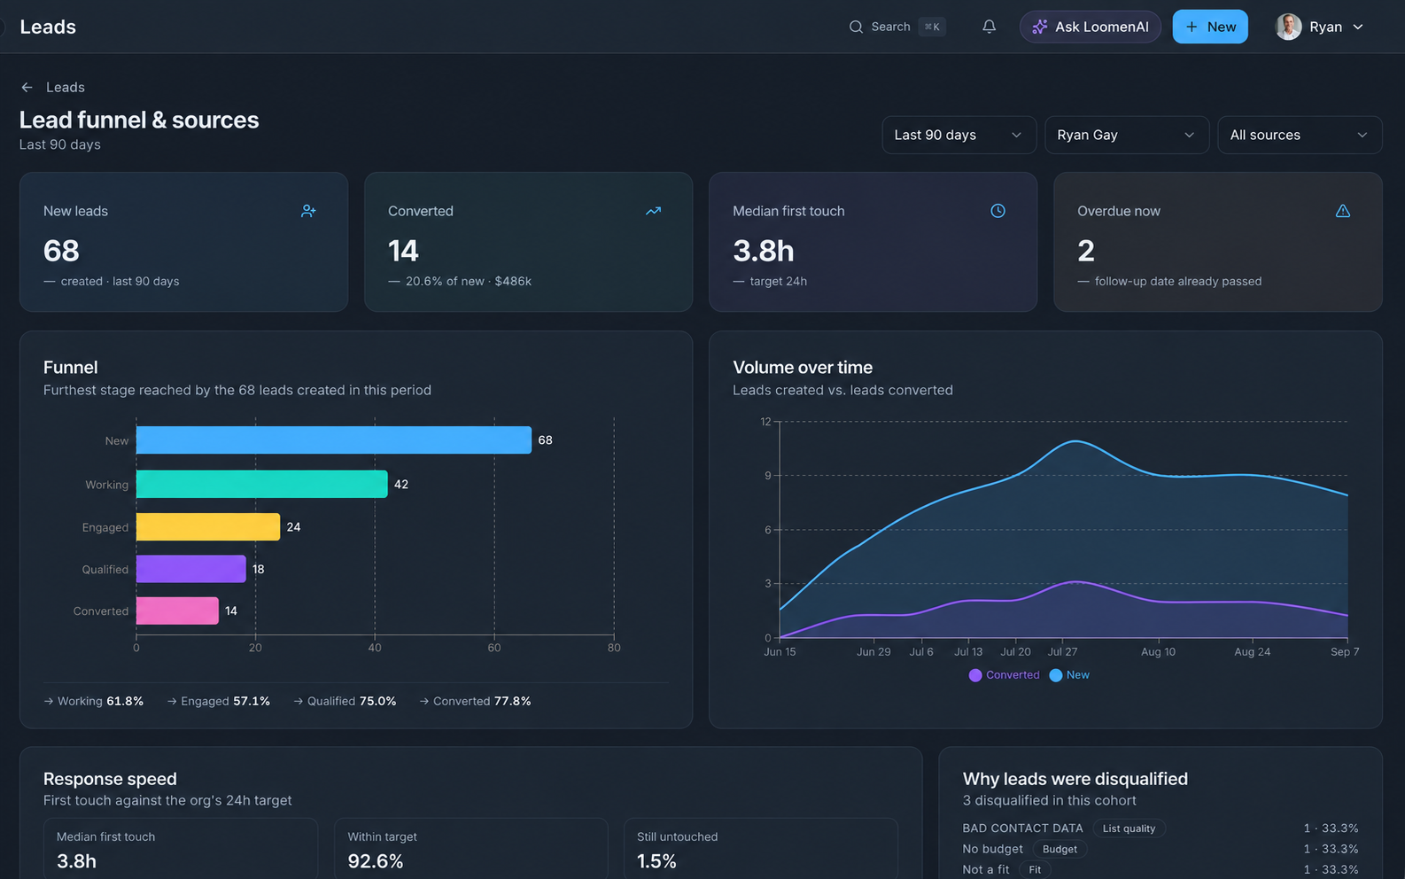Viewport: 1405px width, 879px height.
Task: Open the All sources filter dropdown
Action: pos(1300,135)
